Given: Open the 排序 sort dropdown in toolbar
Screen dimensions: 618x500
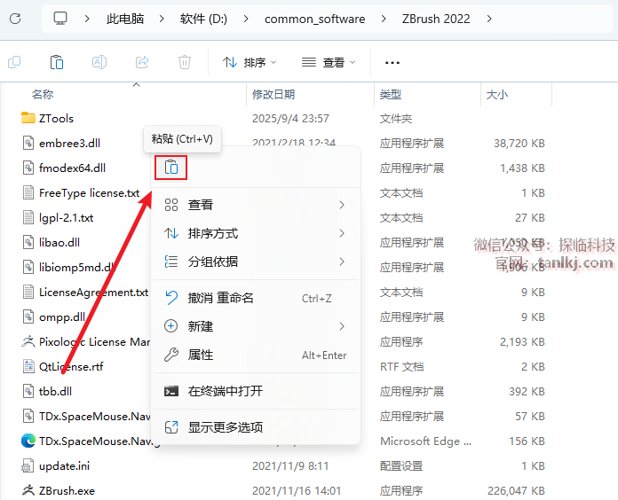Looking at the screenshot, I should tap(250, 62).
